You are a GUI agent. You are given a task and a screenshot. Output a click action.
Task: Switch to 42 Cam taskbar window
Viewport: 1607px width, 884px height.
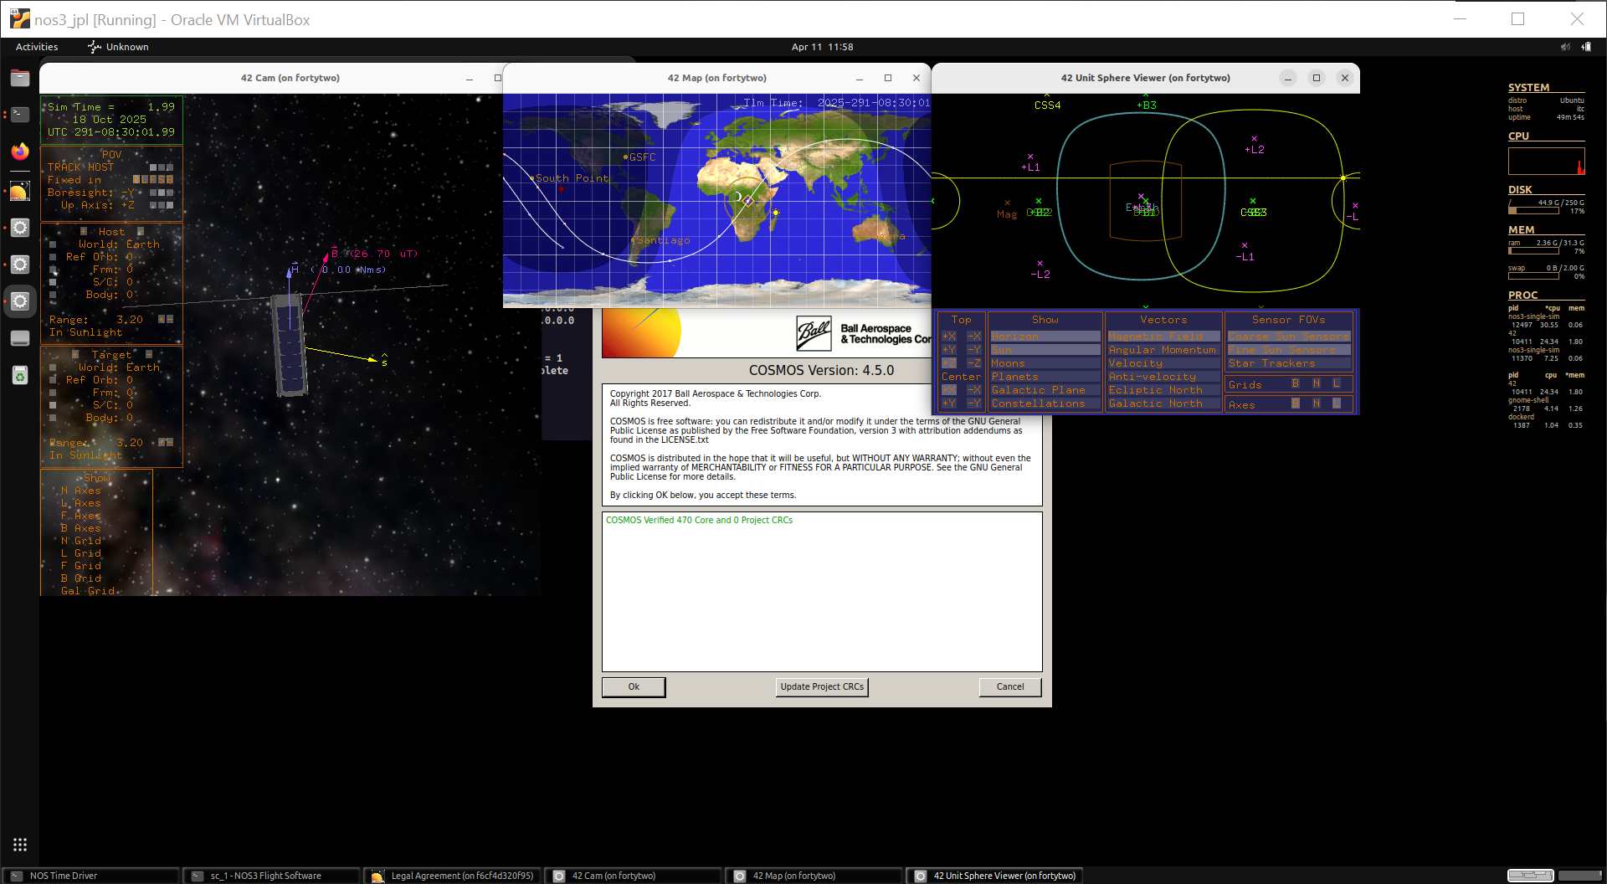coord(633,876)
